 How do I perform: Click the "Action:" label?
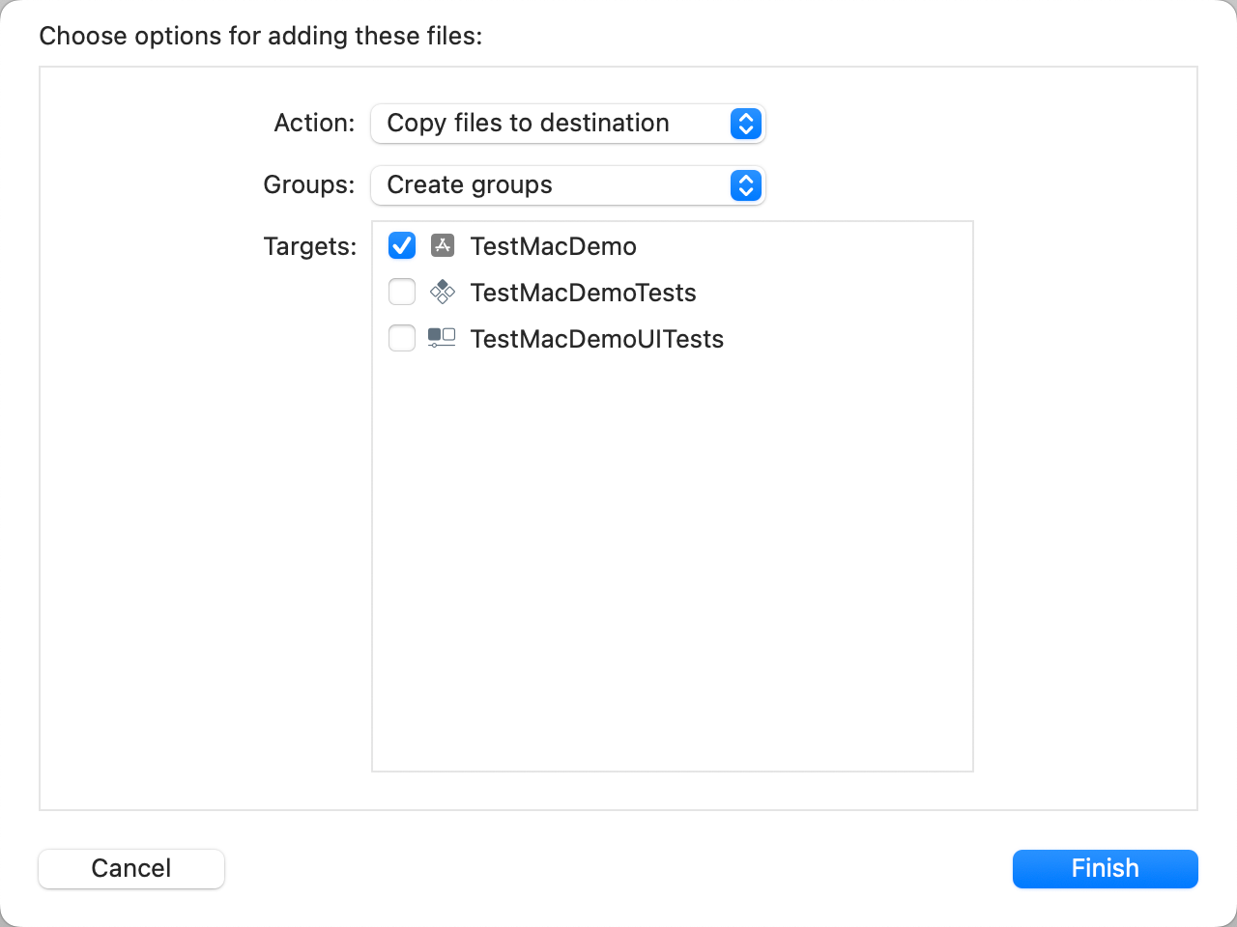click(x=314, y=124)
